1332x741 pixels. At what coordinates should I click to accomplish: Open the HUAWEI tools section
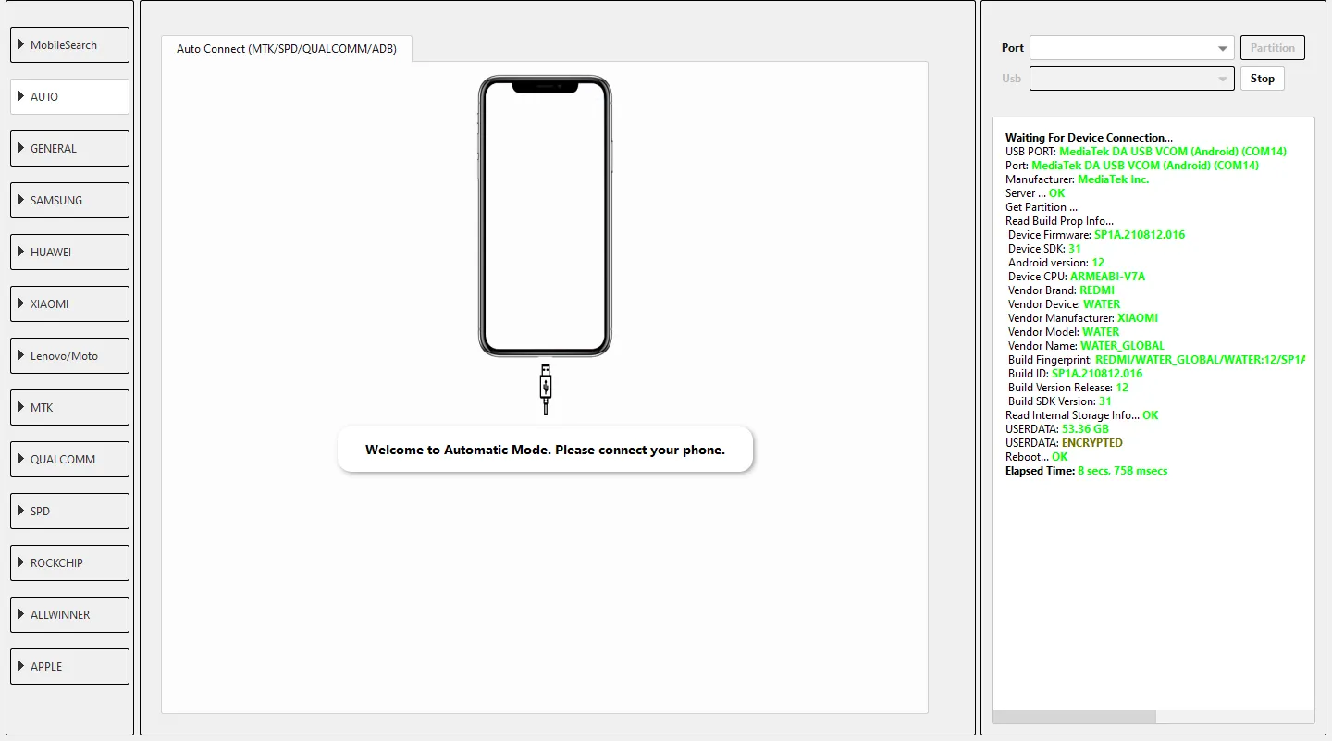pyautogui.click(x=69, y=253)
